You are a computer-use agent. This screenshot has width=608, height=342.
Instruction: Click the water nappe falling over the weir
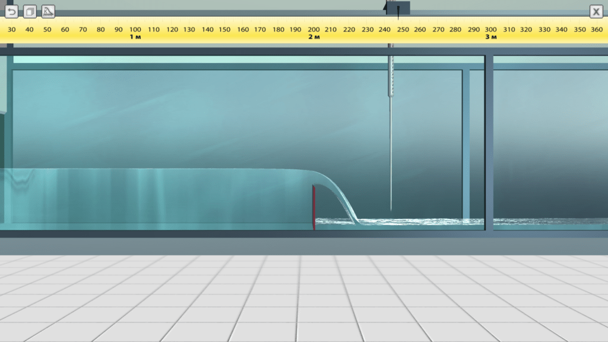(x=340, y=196)
